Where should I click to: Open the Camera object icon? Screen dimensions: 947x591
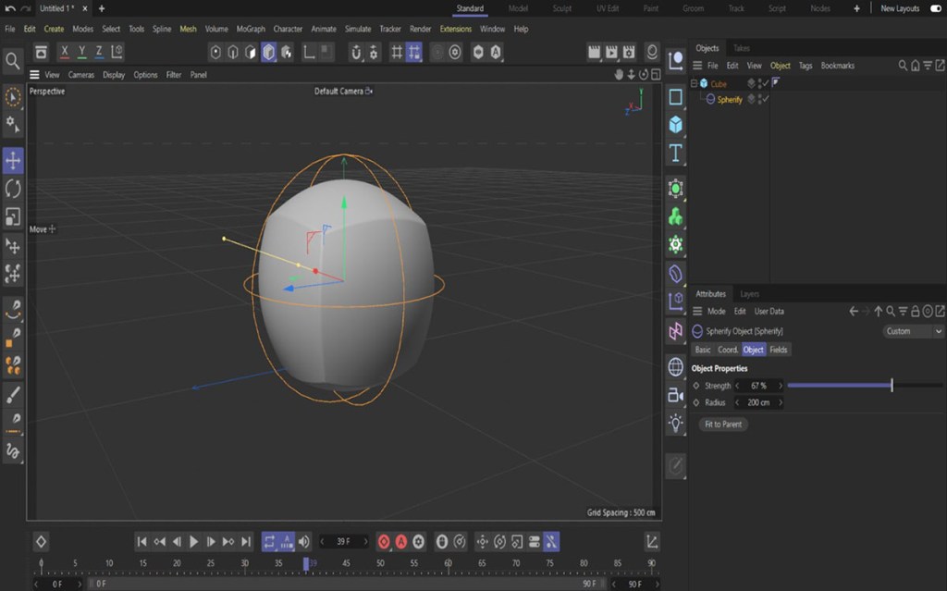[676, 396]
